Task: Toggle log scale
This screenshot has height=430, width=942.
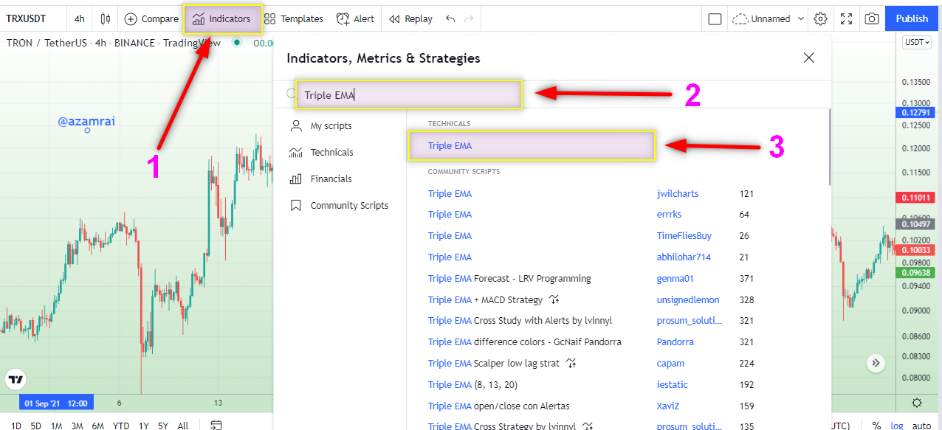Action: click(x=897, y=426)
